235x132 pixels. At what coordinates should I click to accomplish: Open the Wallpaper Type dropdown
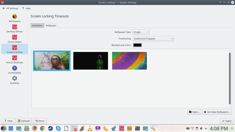click(x=141, y=32)
